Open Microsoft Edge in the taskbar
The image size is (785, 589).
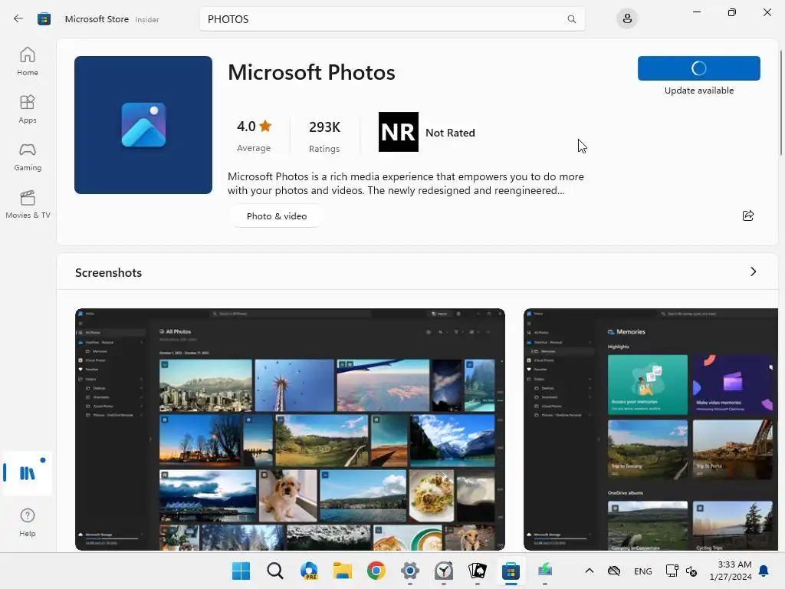pyautogui.click(x=309, y=571)
